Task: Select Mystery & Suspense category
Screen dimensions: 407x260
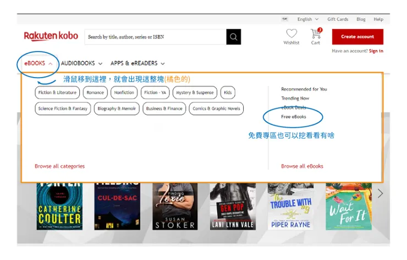Action: [195, 93]
